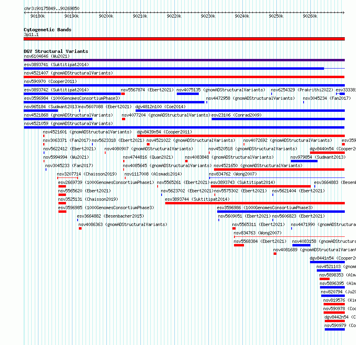Screen dimensions: 356x345
Task: Select esv3596985 (1000GenomesConsortiumPhase3) variant
Action: click(106, 208)
